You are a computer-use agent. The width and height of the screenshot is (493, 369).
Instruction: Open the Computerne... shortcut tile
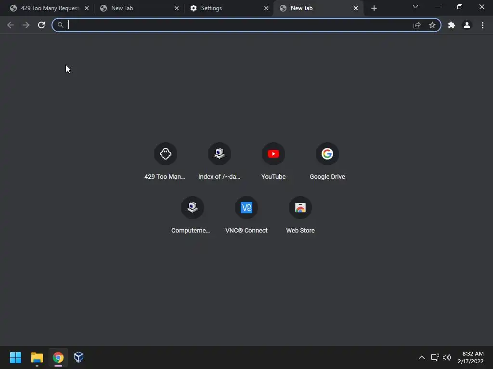192,216
